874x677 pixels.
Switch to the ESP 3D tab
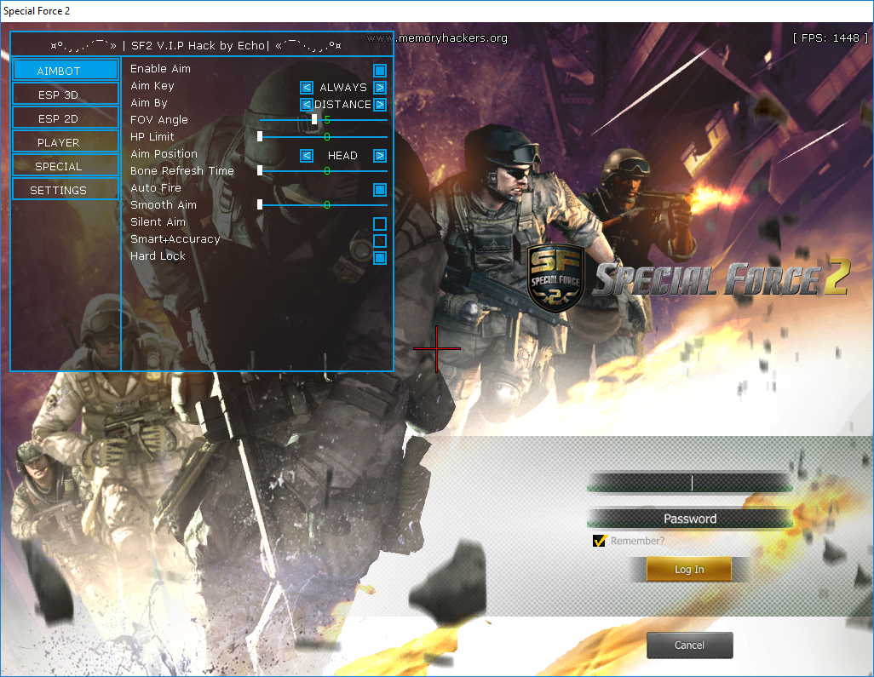tap(66, 95)
